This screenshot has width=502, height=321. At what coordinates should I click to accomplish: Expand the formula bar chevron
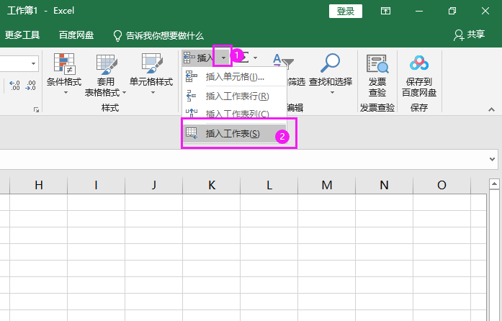pos(492,159)
